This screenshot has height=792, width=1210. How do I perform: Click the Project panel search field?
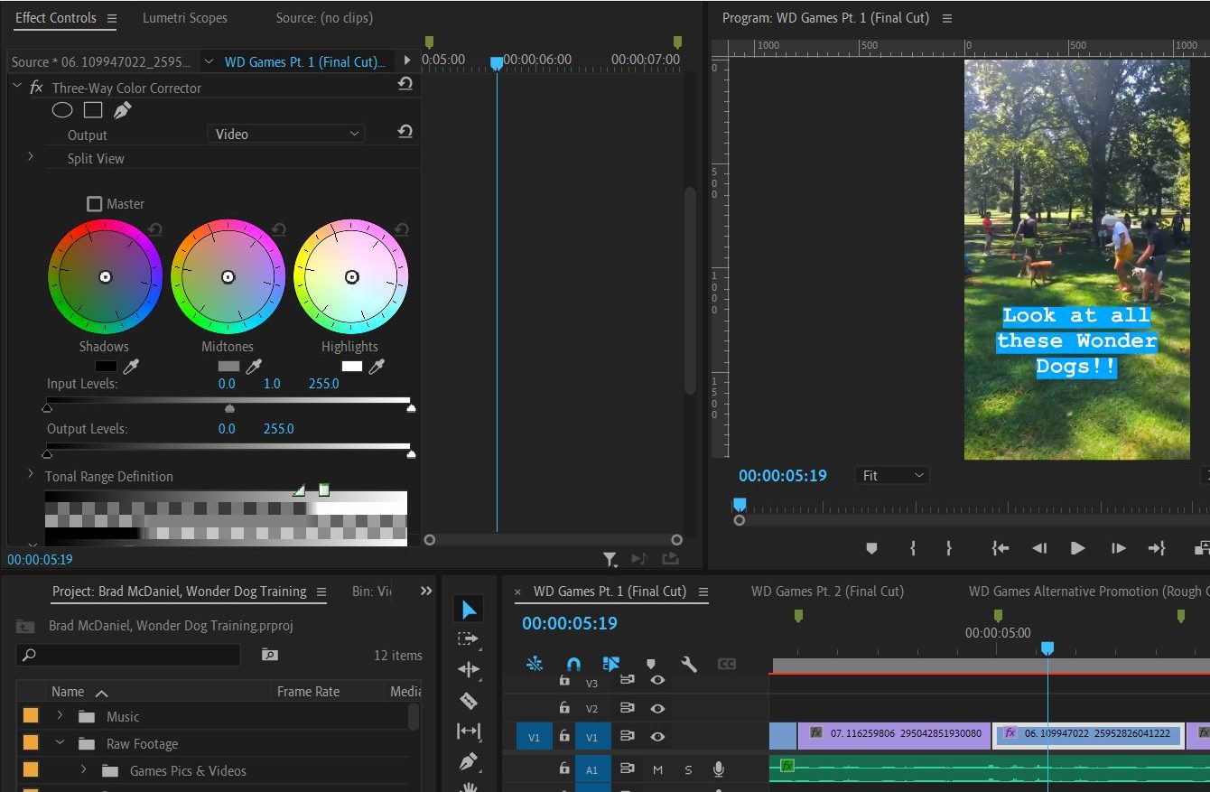click(x=128, y=655)
